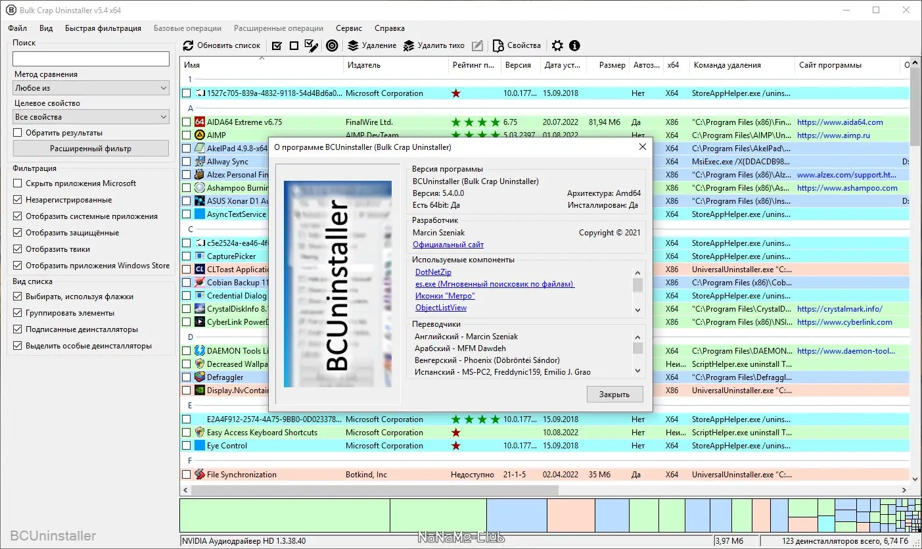Viewport: 922px width, 549px height.
Task: Open the Вид menu
Action: [46, 28]
